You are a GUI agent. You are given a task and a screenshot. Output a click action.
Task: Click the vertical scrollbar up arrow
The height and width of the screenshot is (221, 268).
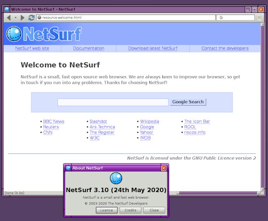tap(262, 25)
